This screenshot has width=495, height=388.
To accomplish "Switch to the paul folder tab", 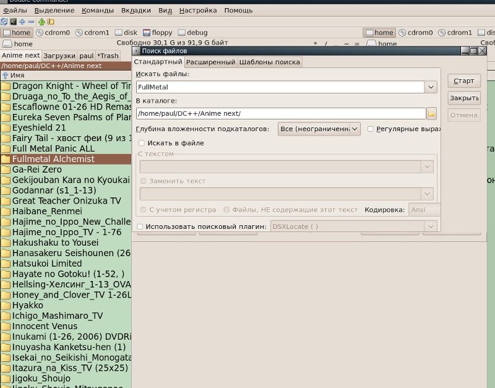I will [x=86, y=56].
